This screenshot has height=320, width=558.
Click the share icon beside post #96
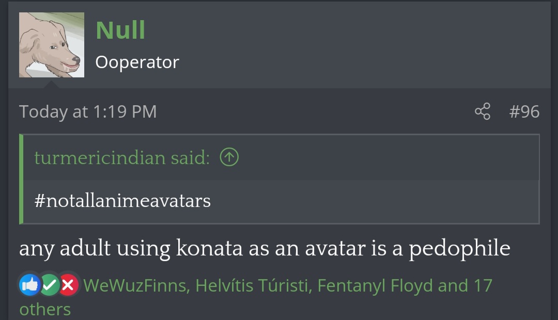[482, 111]
